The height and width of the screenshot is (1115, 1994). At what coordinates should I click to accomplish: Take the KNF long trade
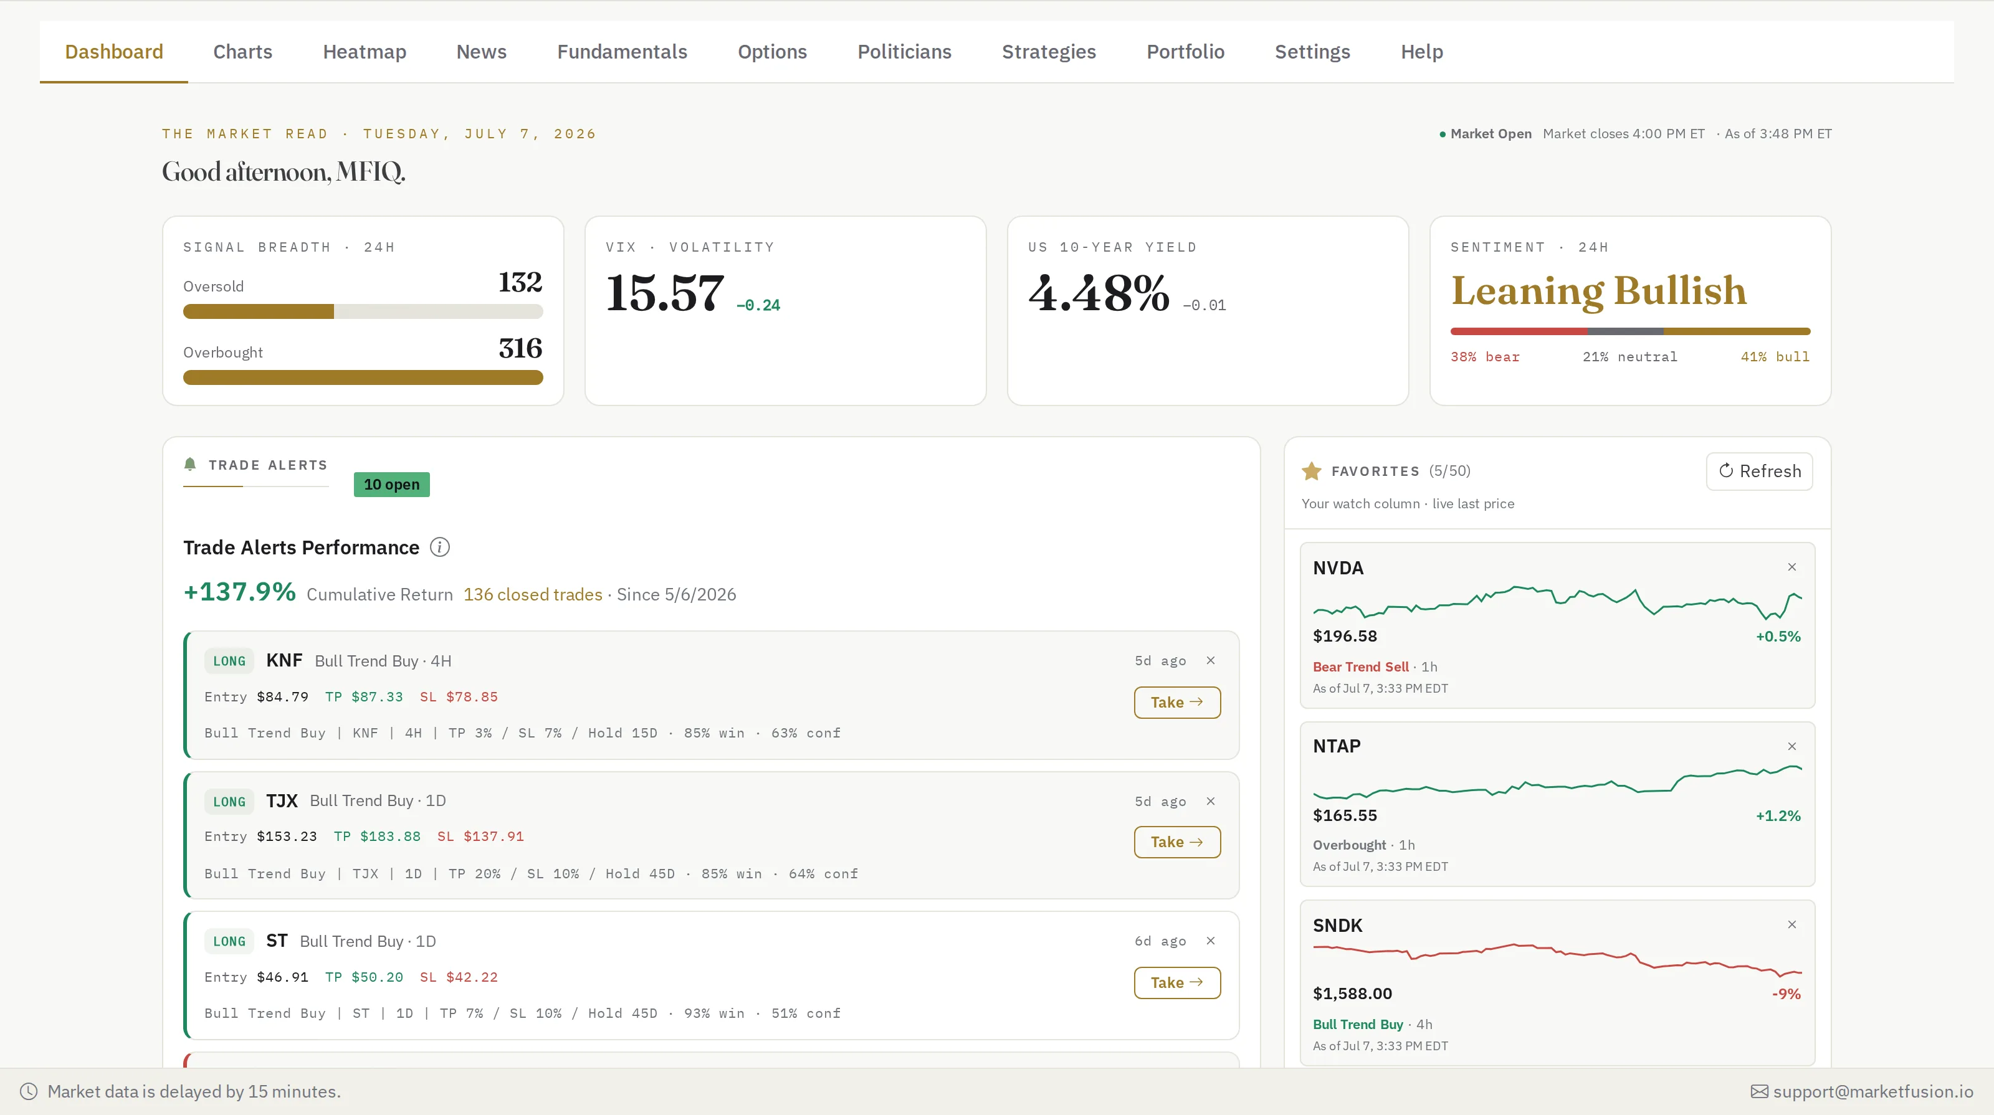[1176, 703]
